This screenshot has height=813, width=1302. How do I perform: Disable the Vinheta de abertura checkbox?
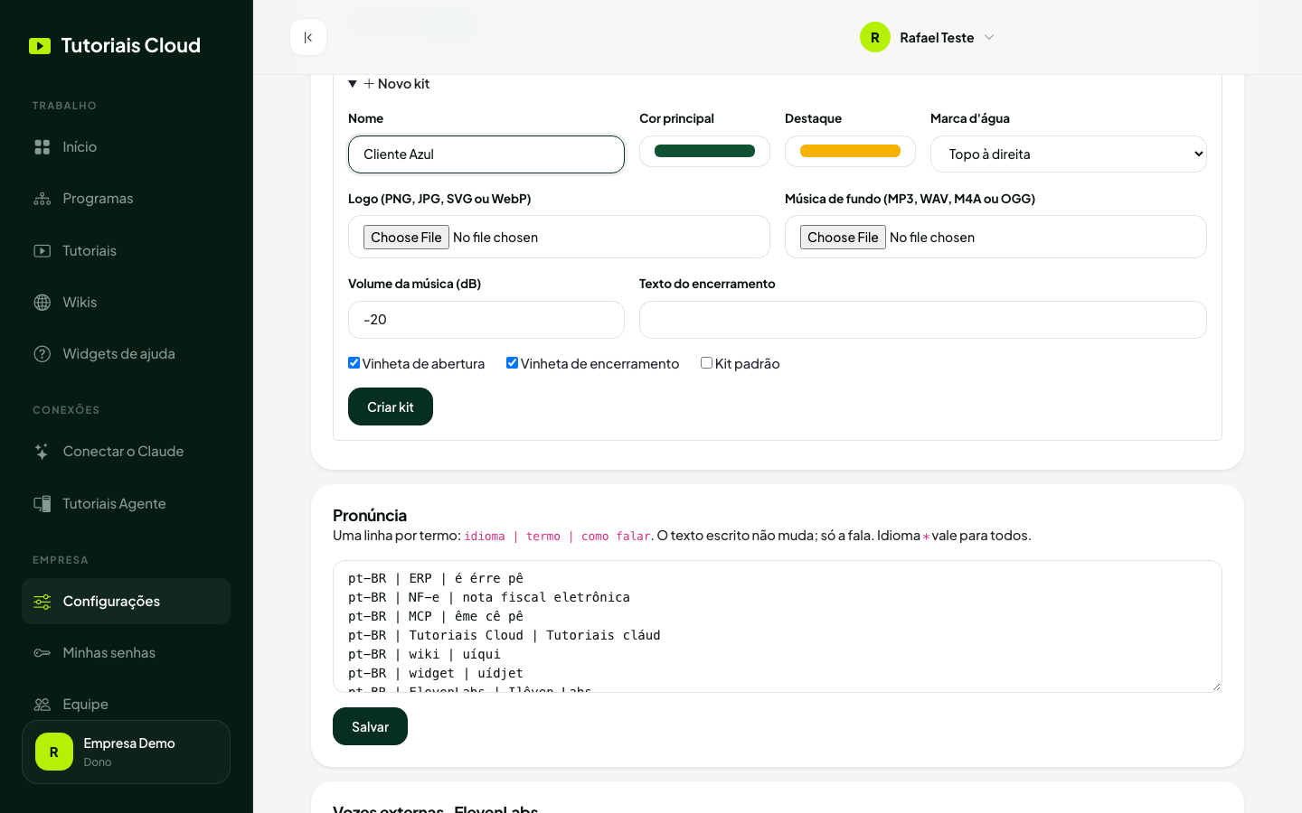(x=354, y=363)
